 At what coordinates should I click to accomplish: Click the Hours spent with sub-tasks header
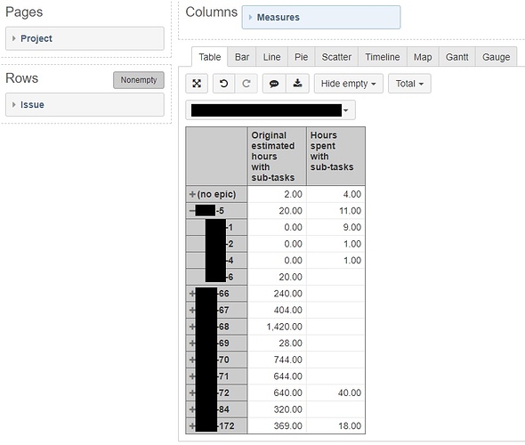pyautogui.click(x=335, y=157)
